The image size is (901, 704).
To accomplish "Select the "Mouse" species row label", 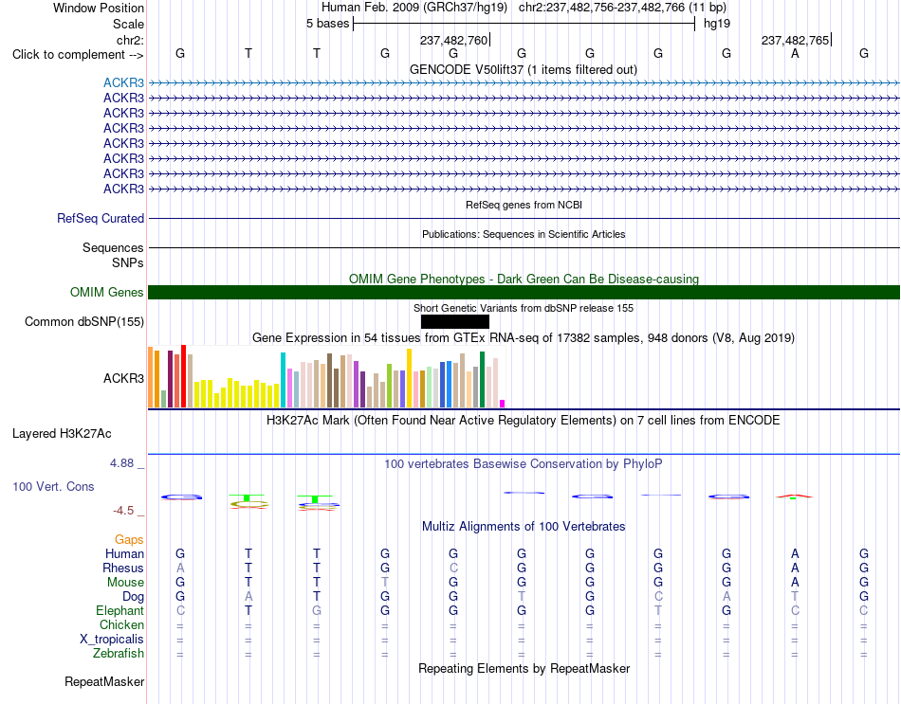I will coord(125,583).
